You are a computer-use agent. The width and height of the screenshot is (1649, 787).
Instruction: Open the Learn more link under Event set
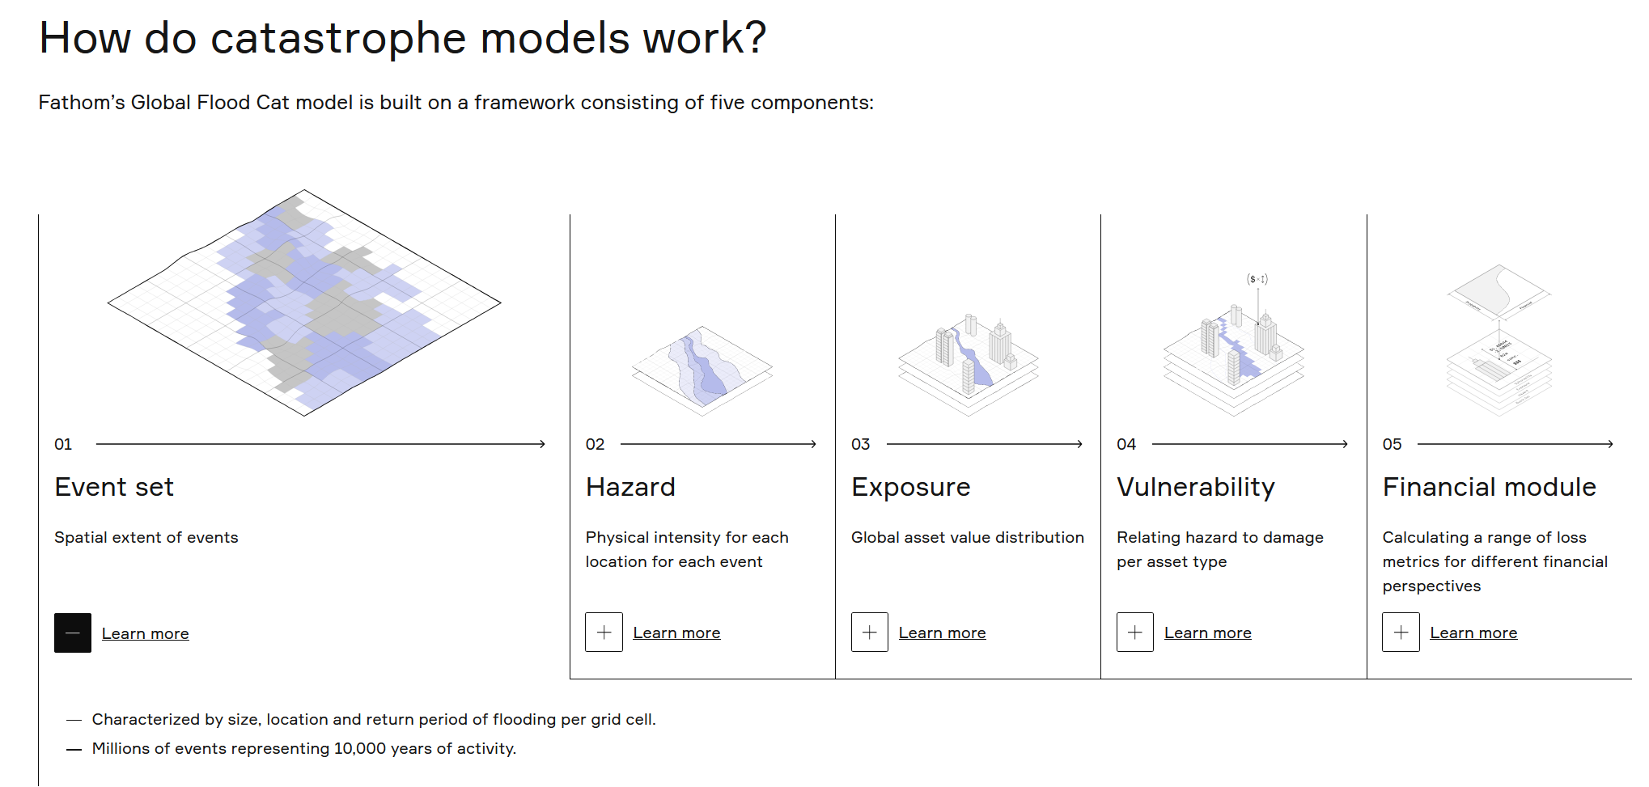[x=145, y=633]
